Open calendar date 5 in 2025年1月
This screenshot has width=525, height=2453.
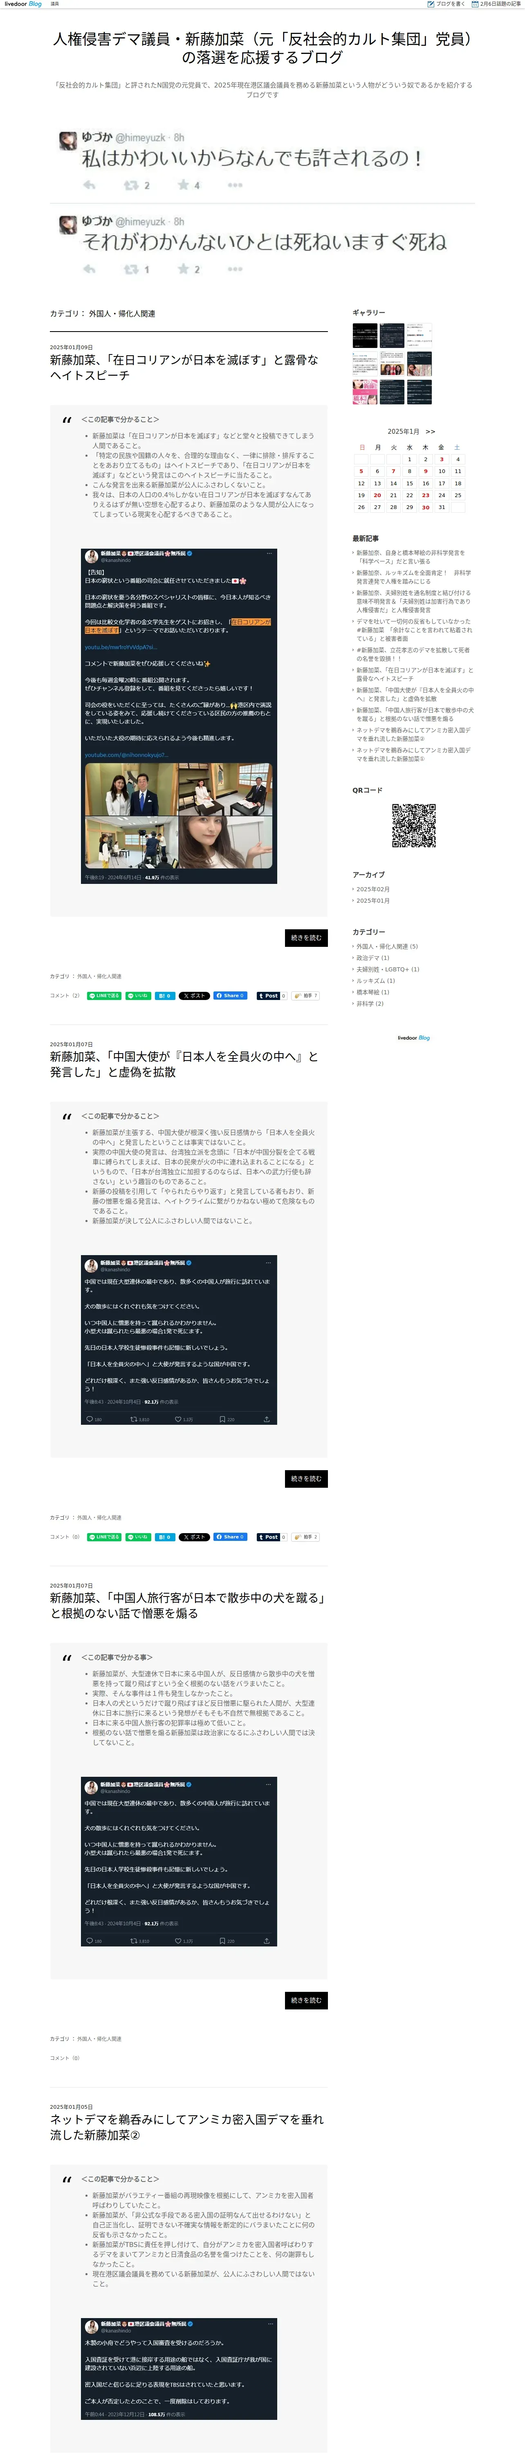(x=361, y=471)
